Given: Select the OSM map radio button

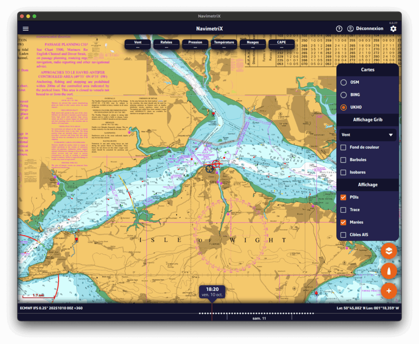Looking at the screenshot, I should pos(344,82).
